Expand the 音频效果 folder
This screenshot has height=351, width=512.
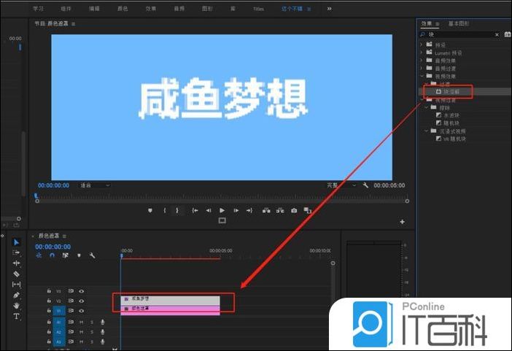pyautogui.click(x=422, y=60)
